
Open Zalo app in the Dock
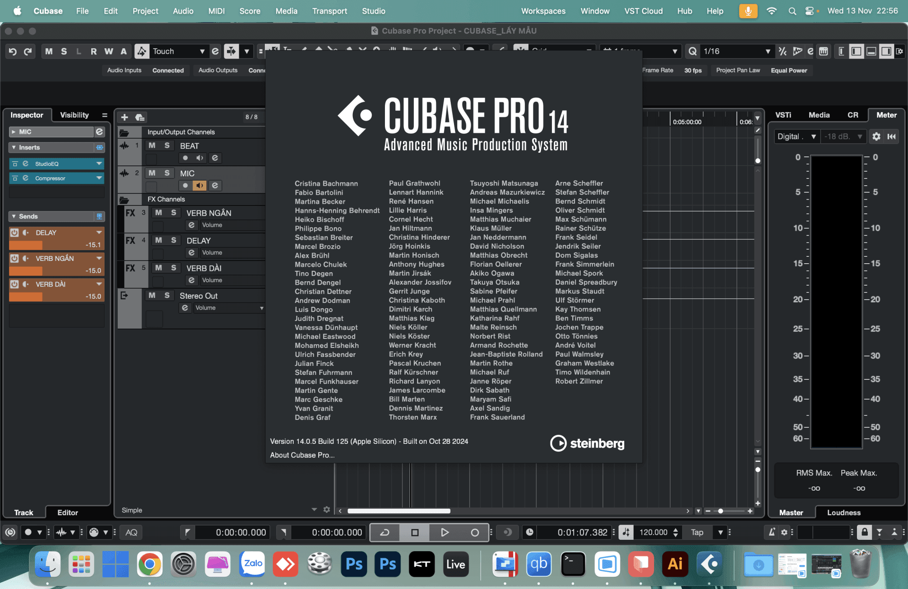252,564
